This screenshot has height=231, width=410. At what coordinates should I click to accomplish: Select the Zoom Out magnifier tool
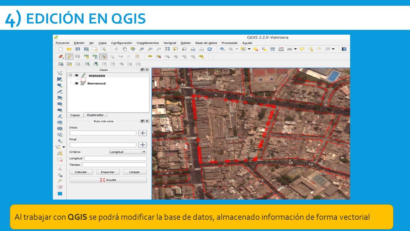[150, 49]
